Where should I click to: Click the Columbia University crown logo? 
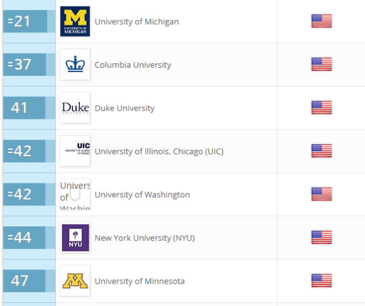75,64
